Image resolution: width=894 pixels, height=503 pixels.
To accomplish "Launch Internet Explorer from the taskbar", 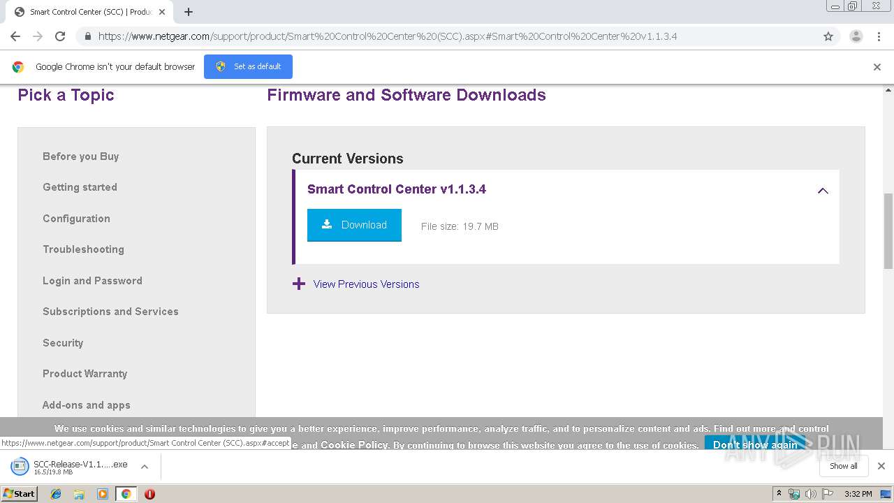I will [x=56, y=494].
